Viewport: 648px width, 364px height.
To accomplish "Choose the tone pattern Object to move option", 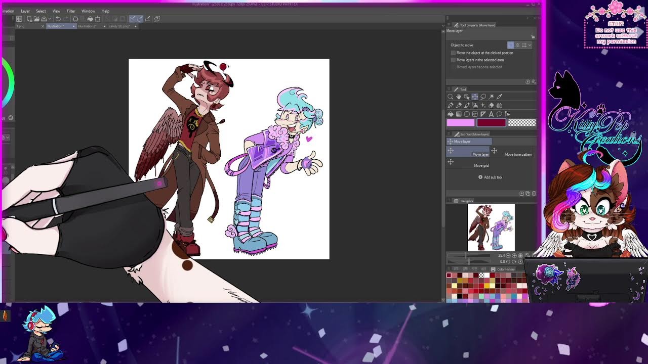I will pyautogui.click(x=517, y=45).
